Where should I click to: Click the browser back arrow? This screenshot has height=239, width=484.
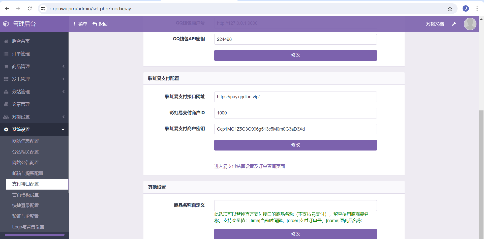point(7,9)
